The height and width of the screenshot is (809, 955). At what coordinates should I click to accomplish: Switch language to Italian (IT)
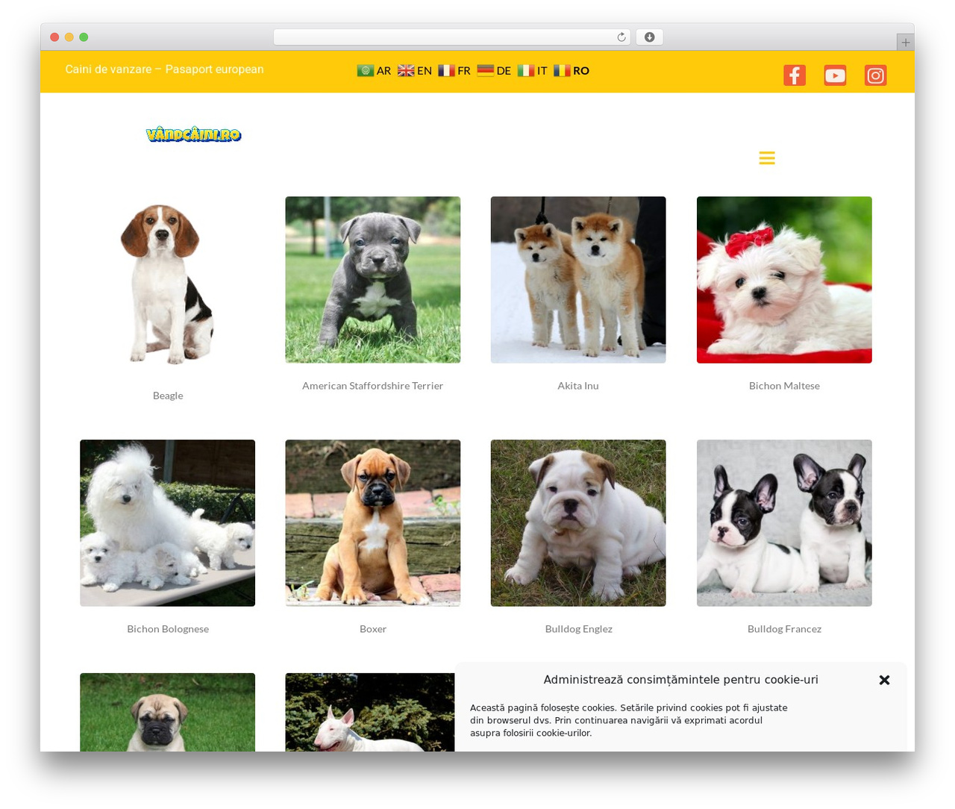click(533, 70)
